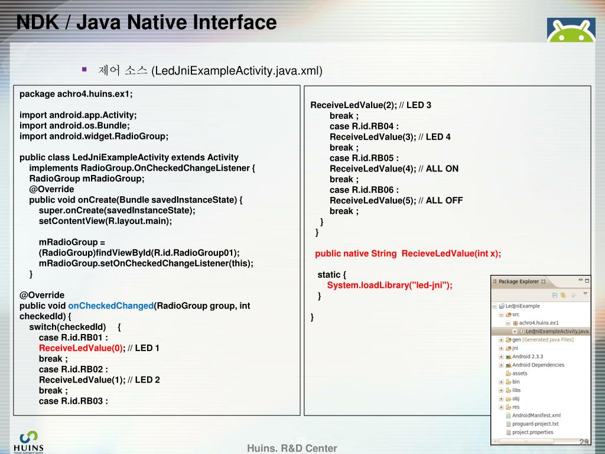Click the 'RadioGroup mRadioGroup;' declaration line

tap(87, 179)
